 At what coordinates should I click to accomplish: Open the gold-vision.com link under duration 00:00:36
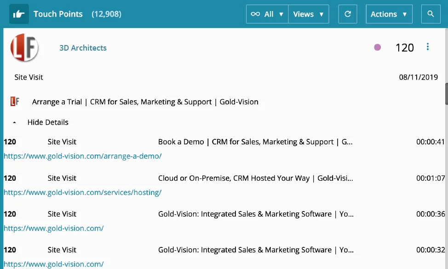coord(53,229)
